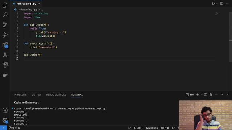Screen dimensions: 232x130
Task: Select the mthreading1.py editor tab
Action: click(26, 4)
